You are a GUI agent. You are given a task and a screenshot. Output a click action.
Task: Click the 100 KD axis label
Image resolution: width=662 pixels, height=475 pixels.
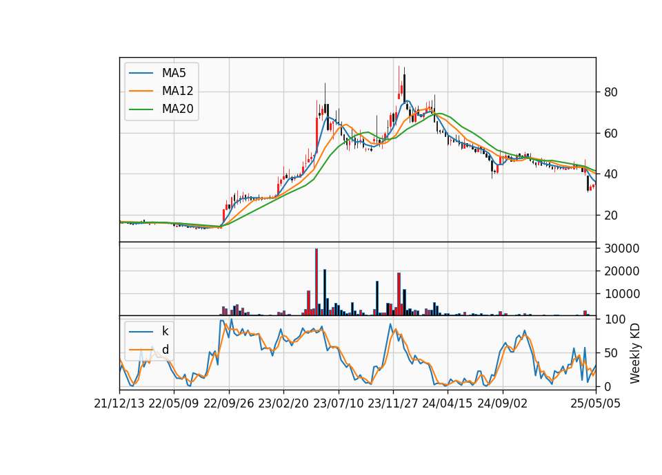[614, 319]
